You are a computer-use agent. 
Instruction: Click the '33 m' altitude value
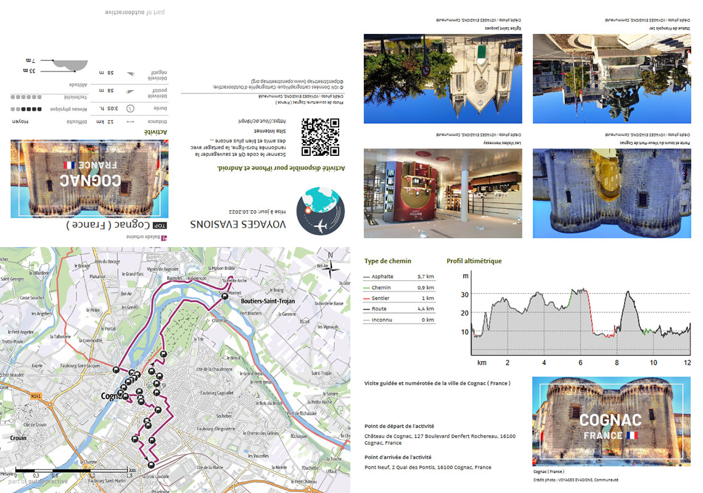tap(29, 71)
